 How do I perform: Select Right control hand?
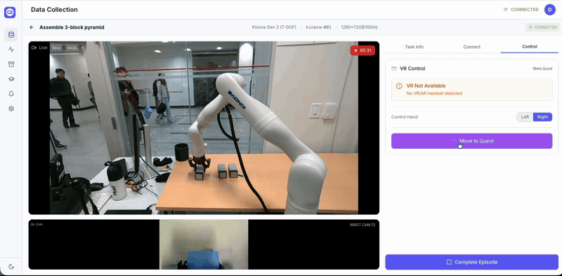click(542, 117)
